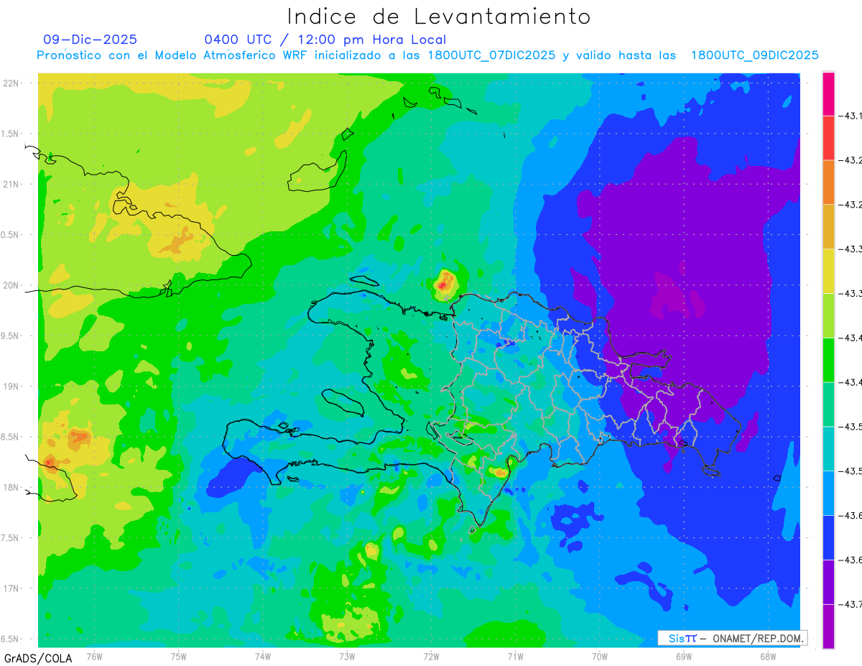Click the '71W' longitude label

point(515,657)
